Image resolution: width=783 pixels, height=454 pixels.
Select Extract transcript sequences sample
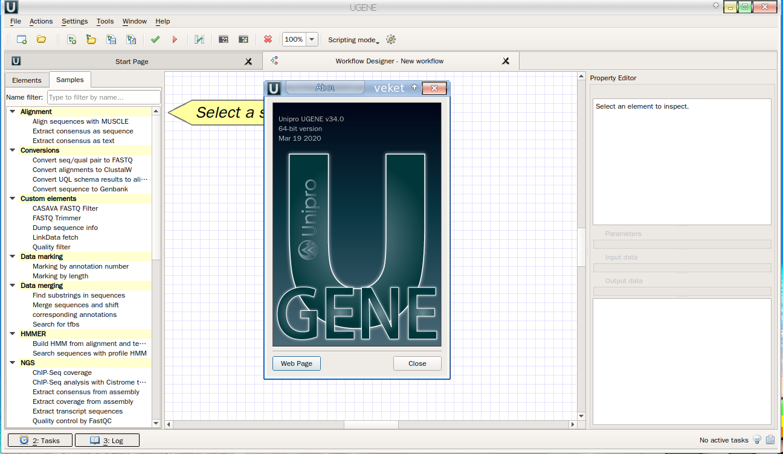[x=77, y=411]
